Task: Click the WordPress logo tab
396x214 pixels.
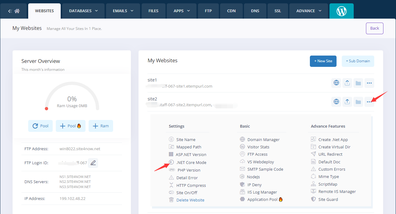Action: [x=341, y=11]
